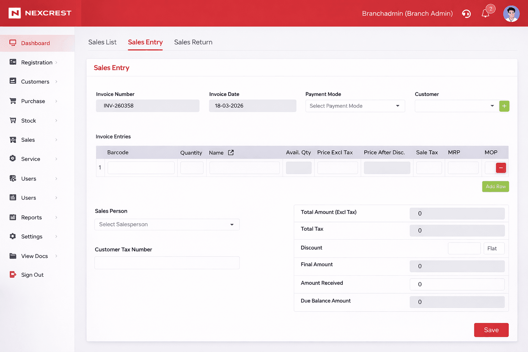Click the NEXCREST logo
Screen dimensions: 528x352
tap(40, 13)
